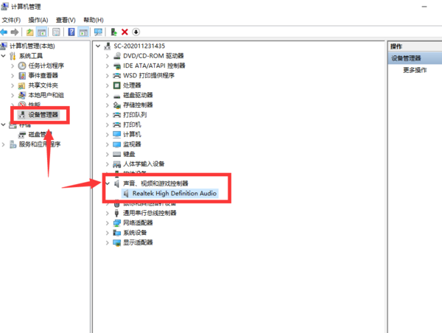Screen dimensions: 442x333
Task: Click the 通用串行总线控制器 USB icon
Action: 116,213
